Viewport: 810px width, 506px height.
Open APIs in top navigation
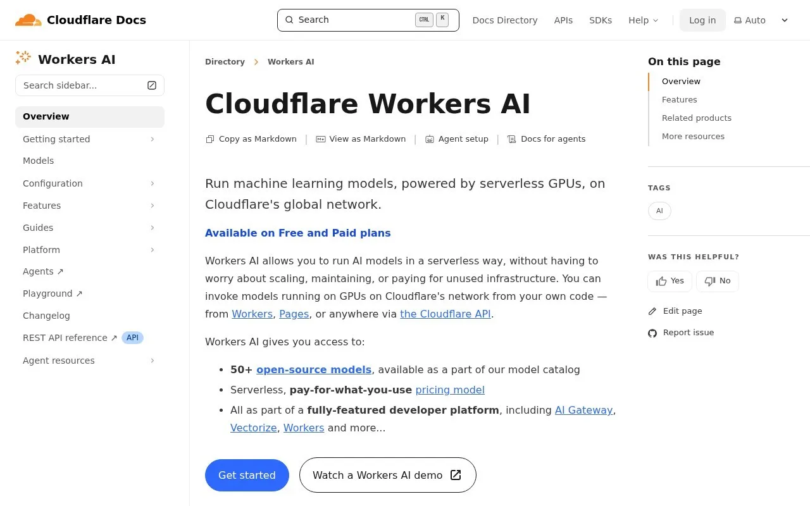(563, 20)
